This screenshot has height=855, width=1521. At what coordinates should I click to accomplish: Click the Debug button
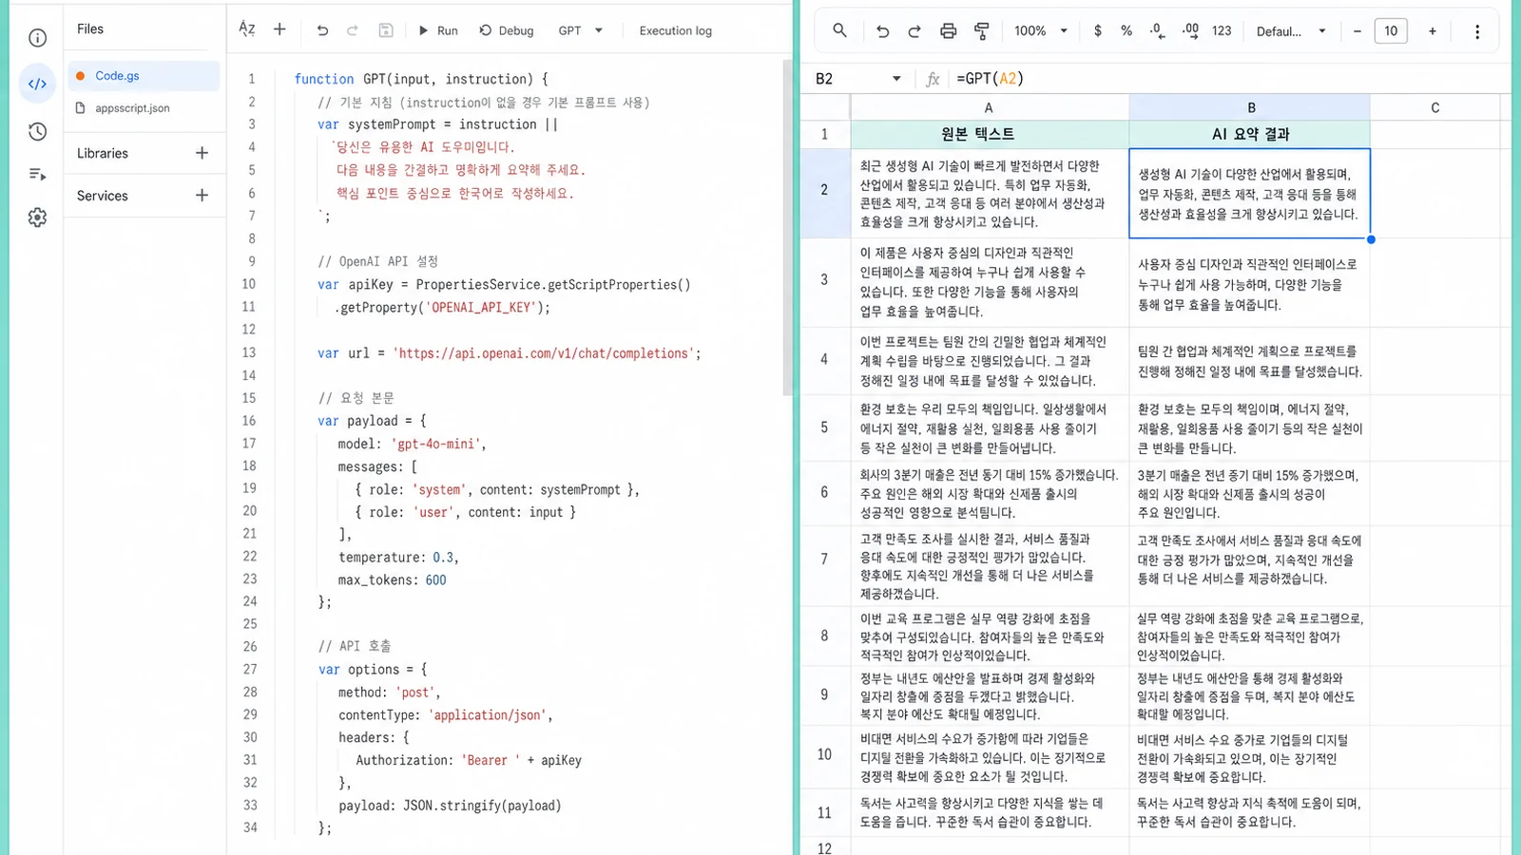point(507,30)
